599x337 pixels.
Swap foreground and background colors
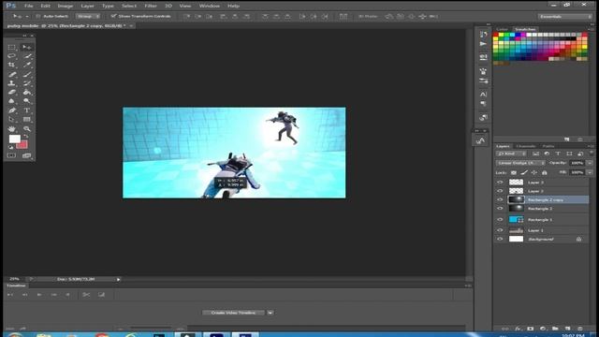click(x=26, y=136)
